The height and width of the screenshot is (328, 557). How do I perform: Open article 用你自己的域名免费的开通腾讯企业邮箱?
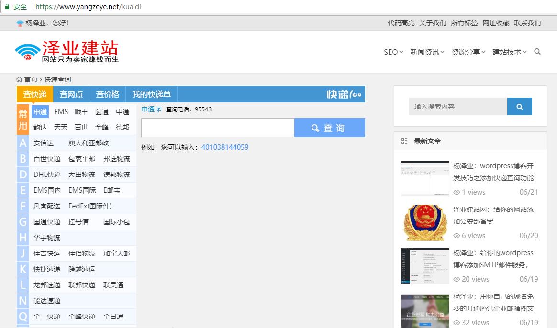[x=493, y=303]
